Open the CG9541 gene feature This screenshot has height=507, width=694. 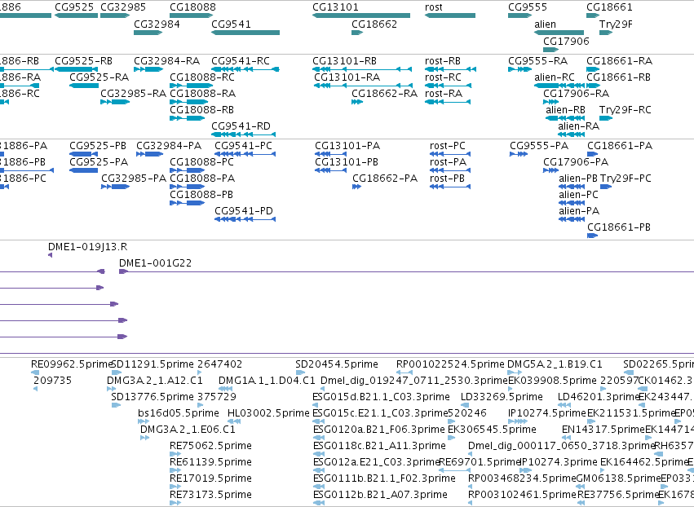245,33
